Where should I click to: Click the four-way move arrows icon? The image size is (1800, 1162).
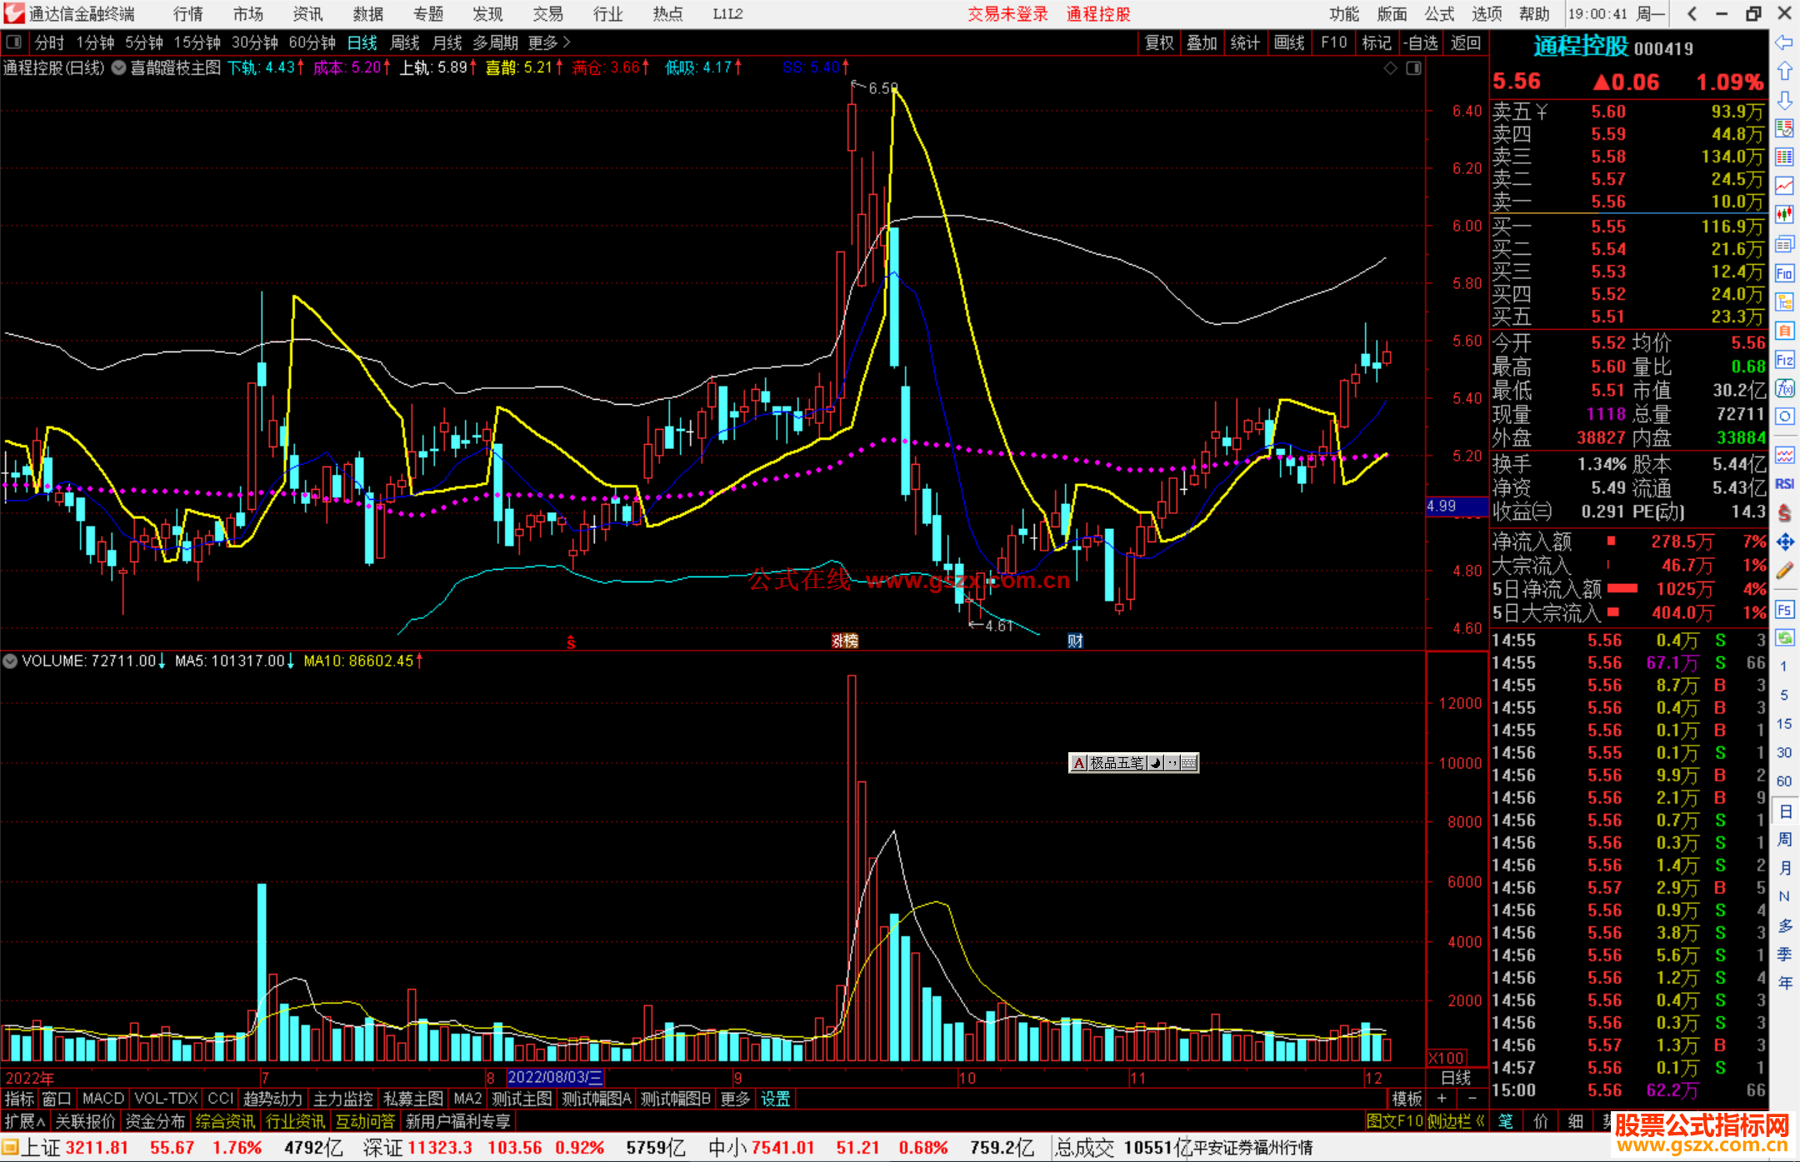[x=1784, y=542]
